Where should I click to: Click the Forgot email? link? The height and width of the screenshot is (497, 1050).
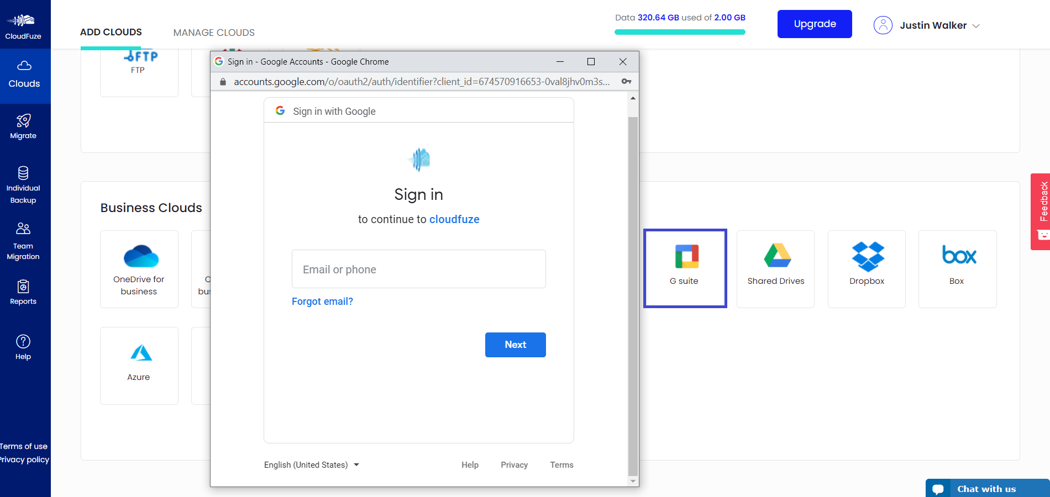pos(322,302)
